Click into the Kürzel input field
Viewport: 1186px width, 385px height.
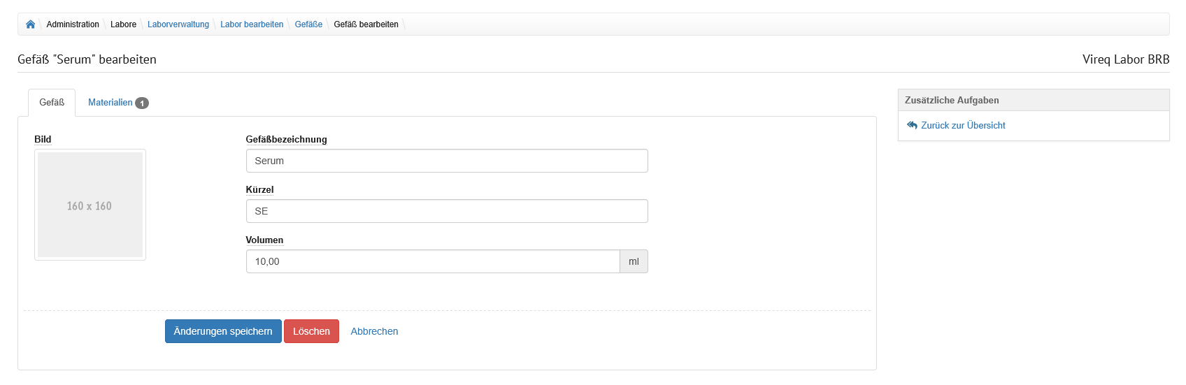(446, 211)
